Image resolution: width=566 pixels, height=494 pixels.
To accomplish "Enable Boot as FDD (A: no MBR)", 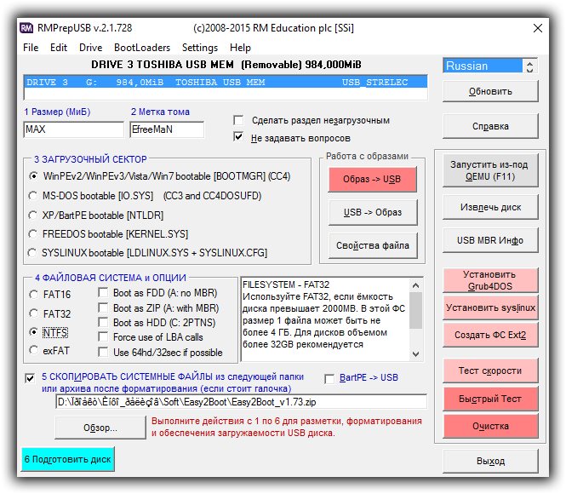I will coord(103,292).
